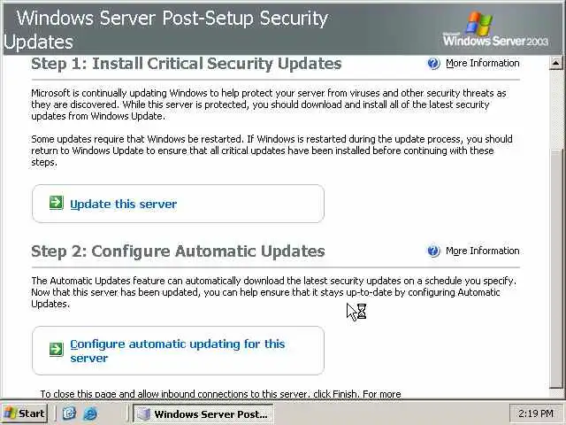Open the Start menu
The width and height of the screenshot is (566, 425).
tap(25, 413)
